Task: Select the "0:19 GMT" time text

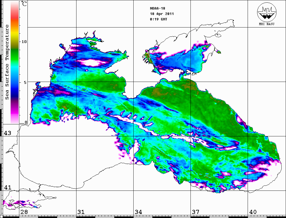Action: (x=158, y=19)
